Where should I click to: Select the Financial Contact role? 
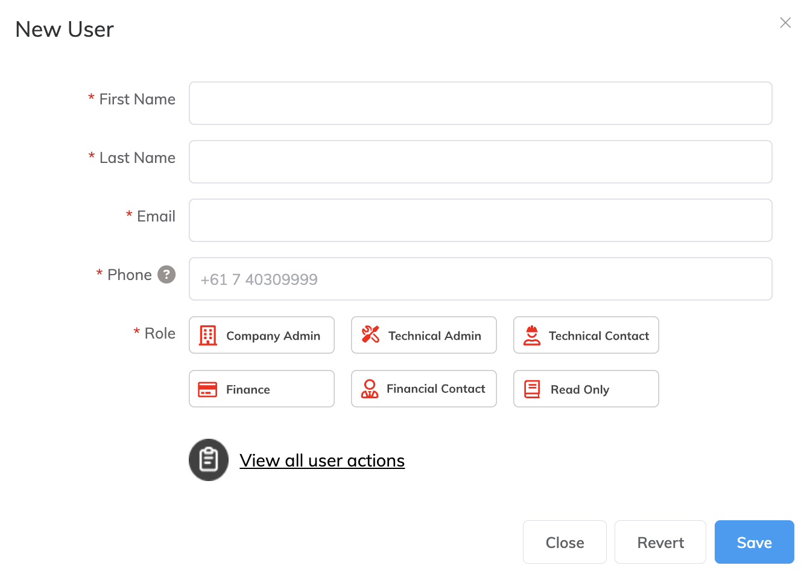[x=424, y=389]
